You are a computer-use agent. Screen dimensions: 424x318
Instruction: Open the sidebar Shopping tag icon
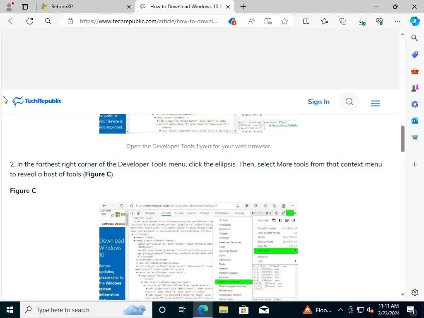414,54
